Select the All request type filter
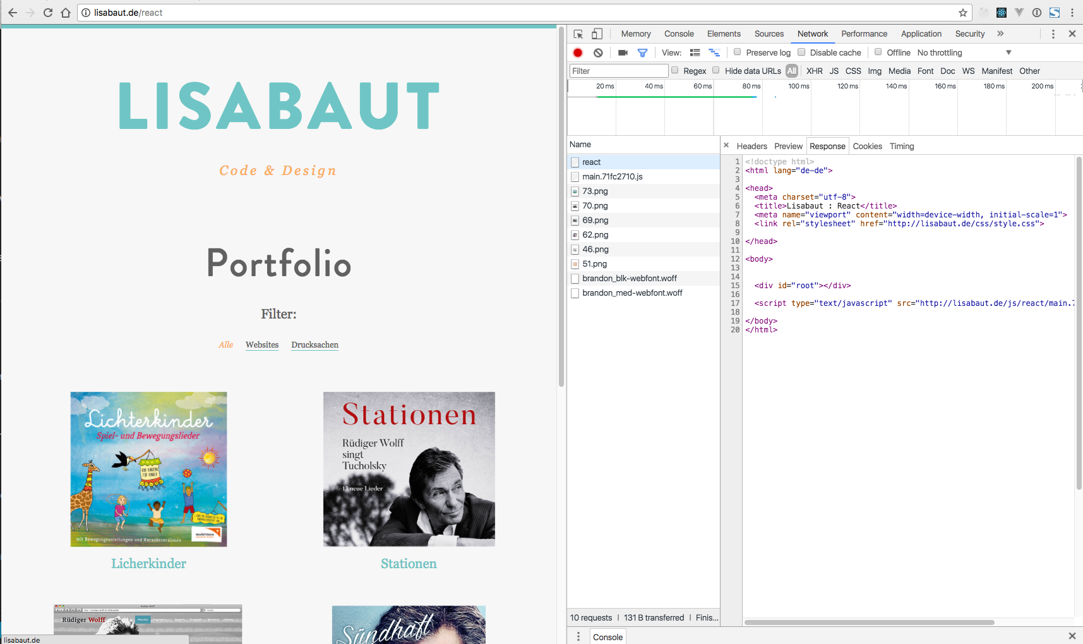 click(x=792, y=71)
